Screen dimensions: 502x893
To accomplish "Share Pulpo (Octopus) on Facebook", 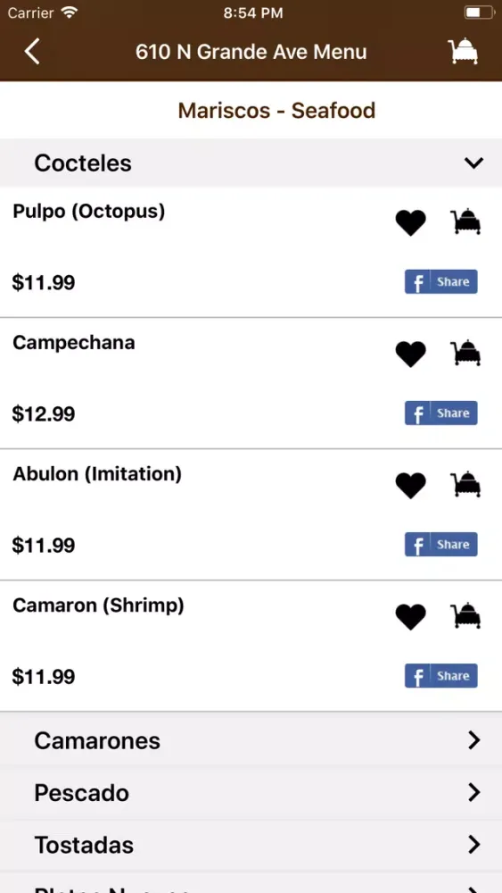I will 440,282.
